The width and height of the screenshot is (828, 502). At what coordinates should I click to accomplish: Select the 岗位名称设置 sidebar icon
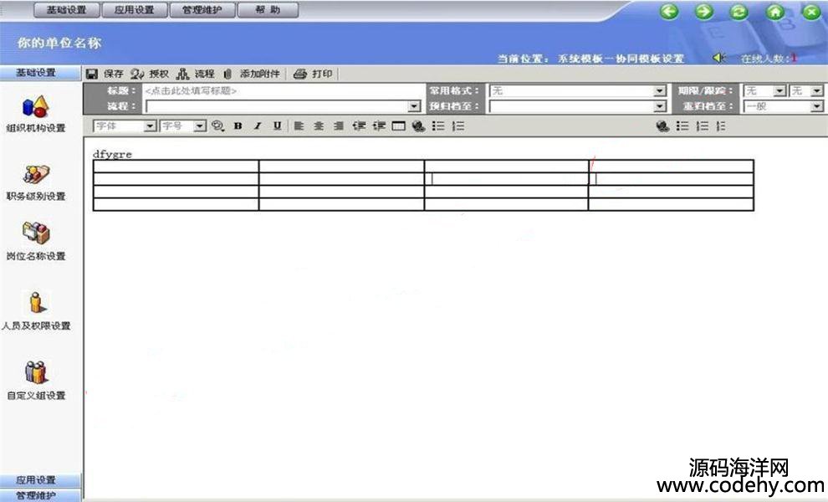click(x=35, y=234)
